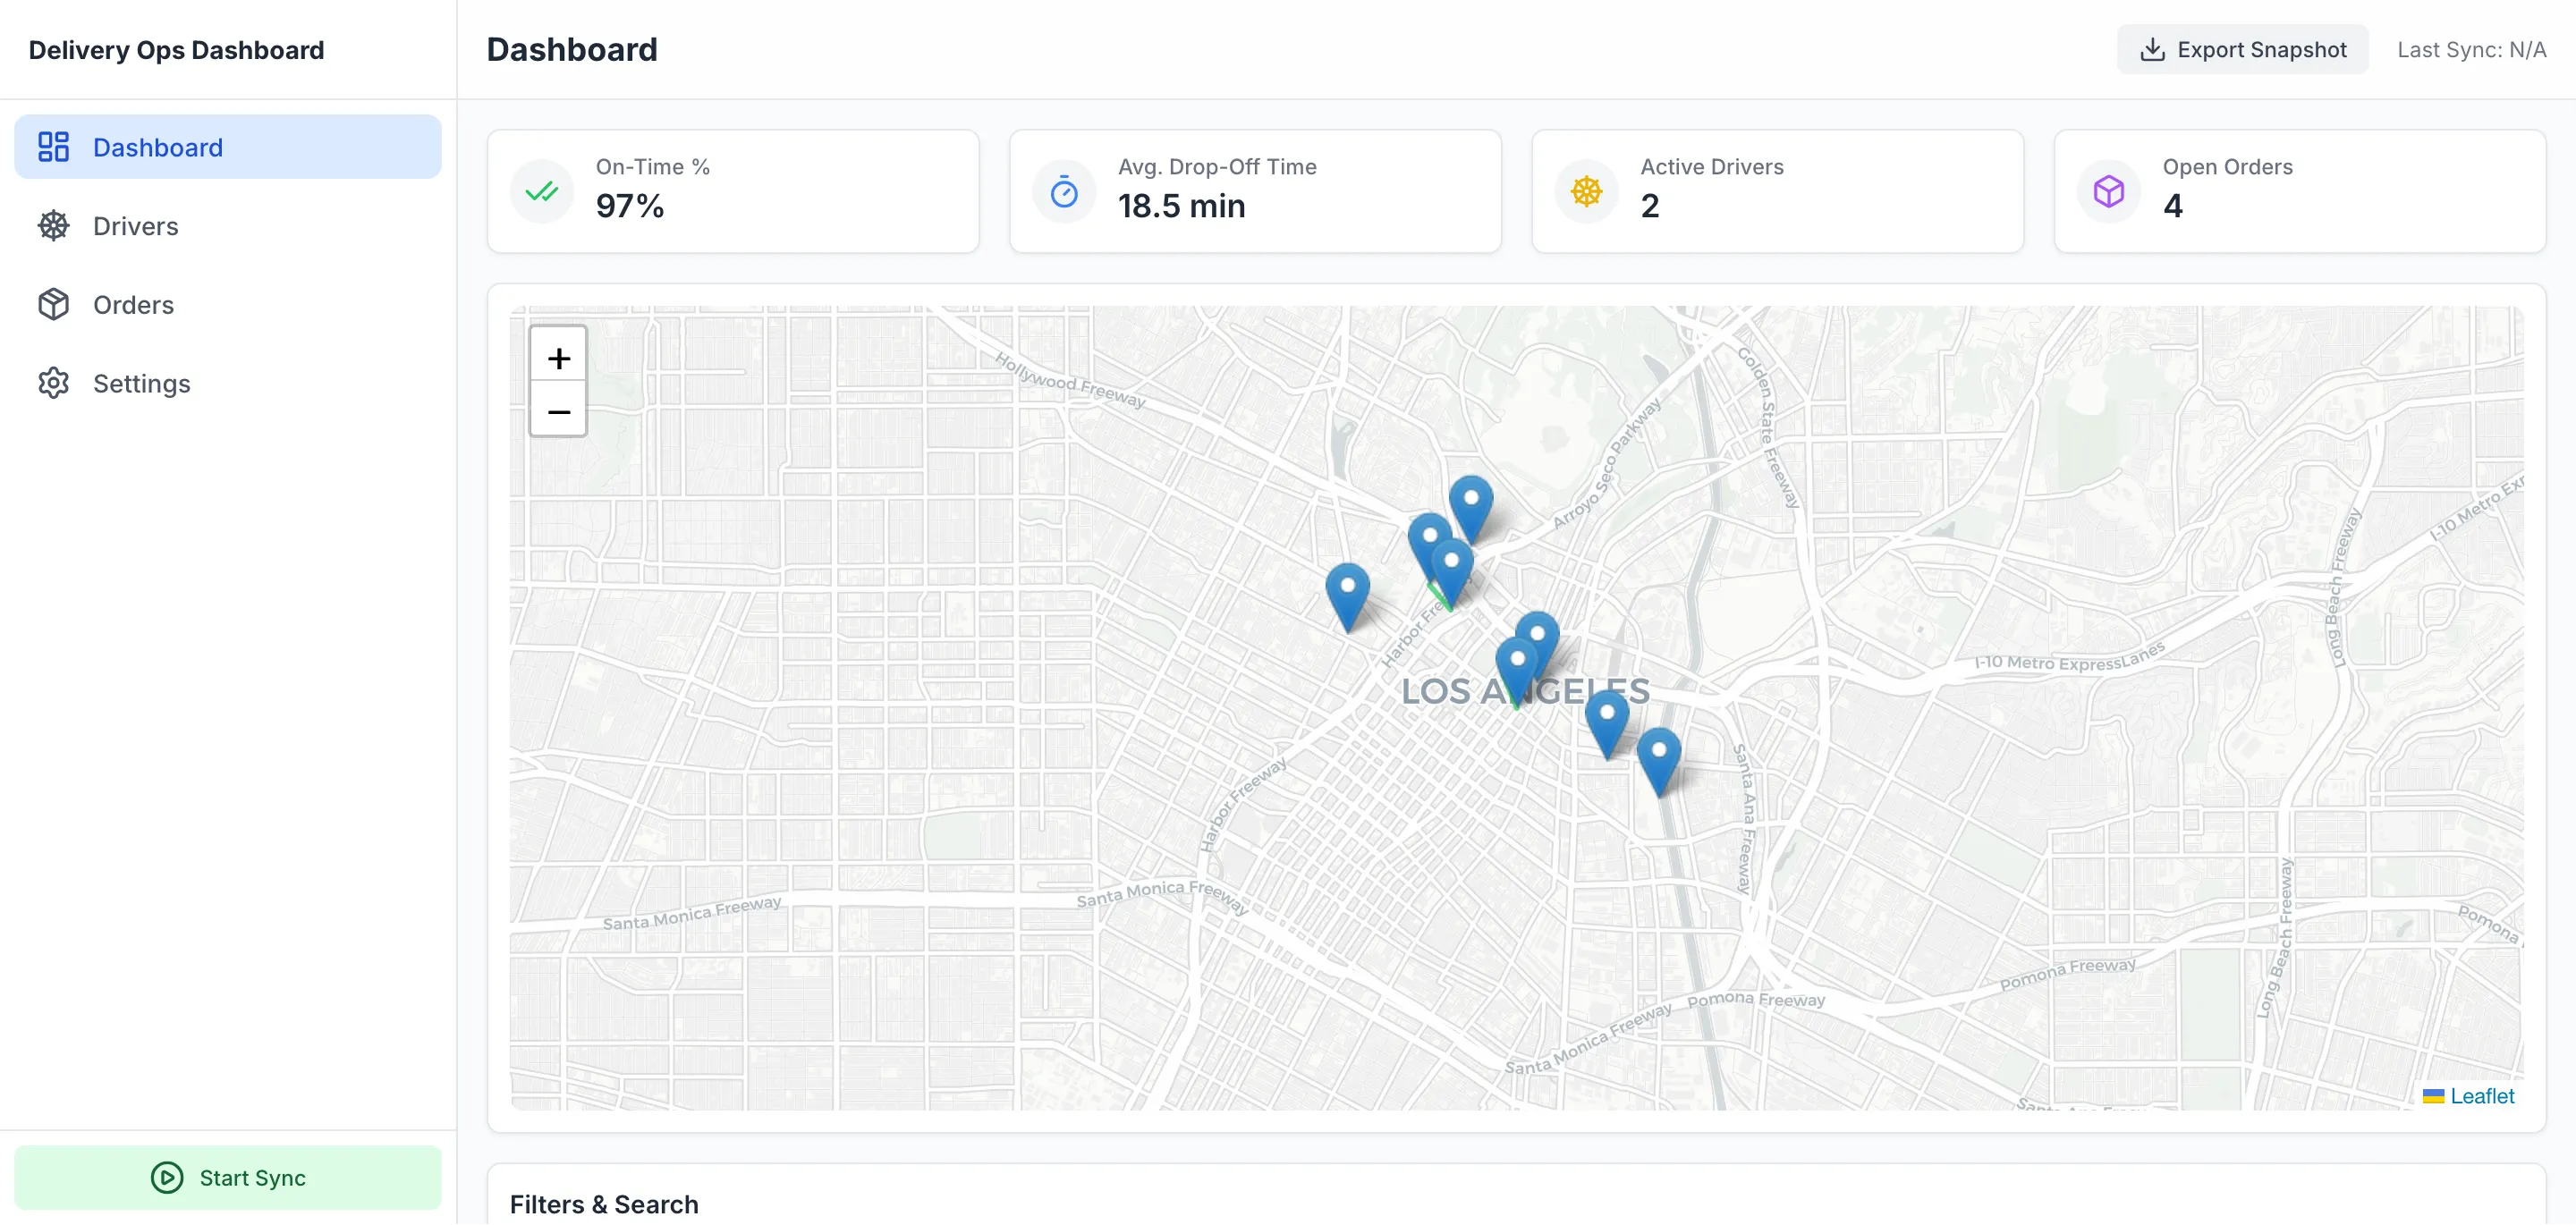The height and width of the screenshot is (1225, 2576).
Task: Click the Settings gear icon
Action: coord(53,383)
